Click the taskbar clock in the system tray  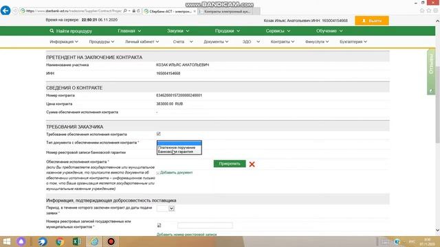tap(427, 242)
